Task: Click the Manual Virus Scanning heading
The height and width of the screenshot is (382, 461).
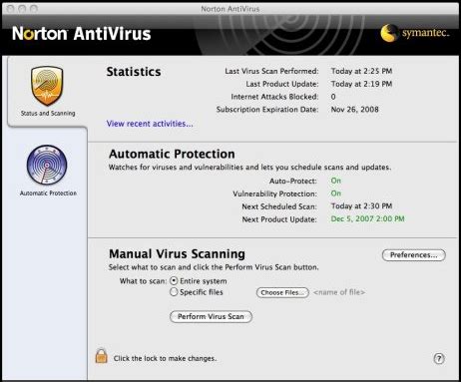Action: click(177, 254)
